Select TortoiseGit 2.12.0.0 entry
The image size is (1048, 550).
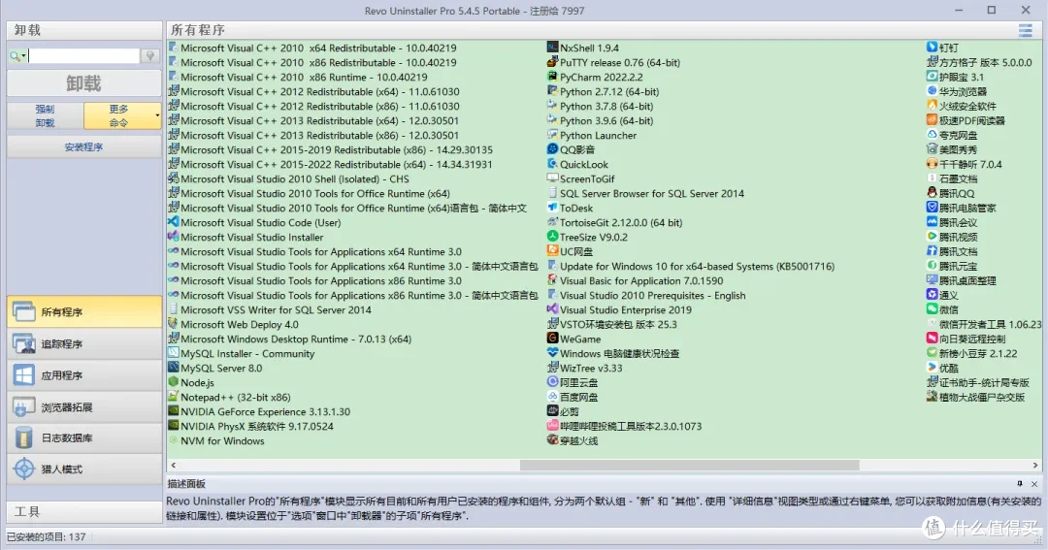pyautogui.click(x=615, y=222)
